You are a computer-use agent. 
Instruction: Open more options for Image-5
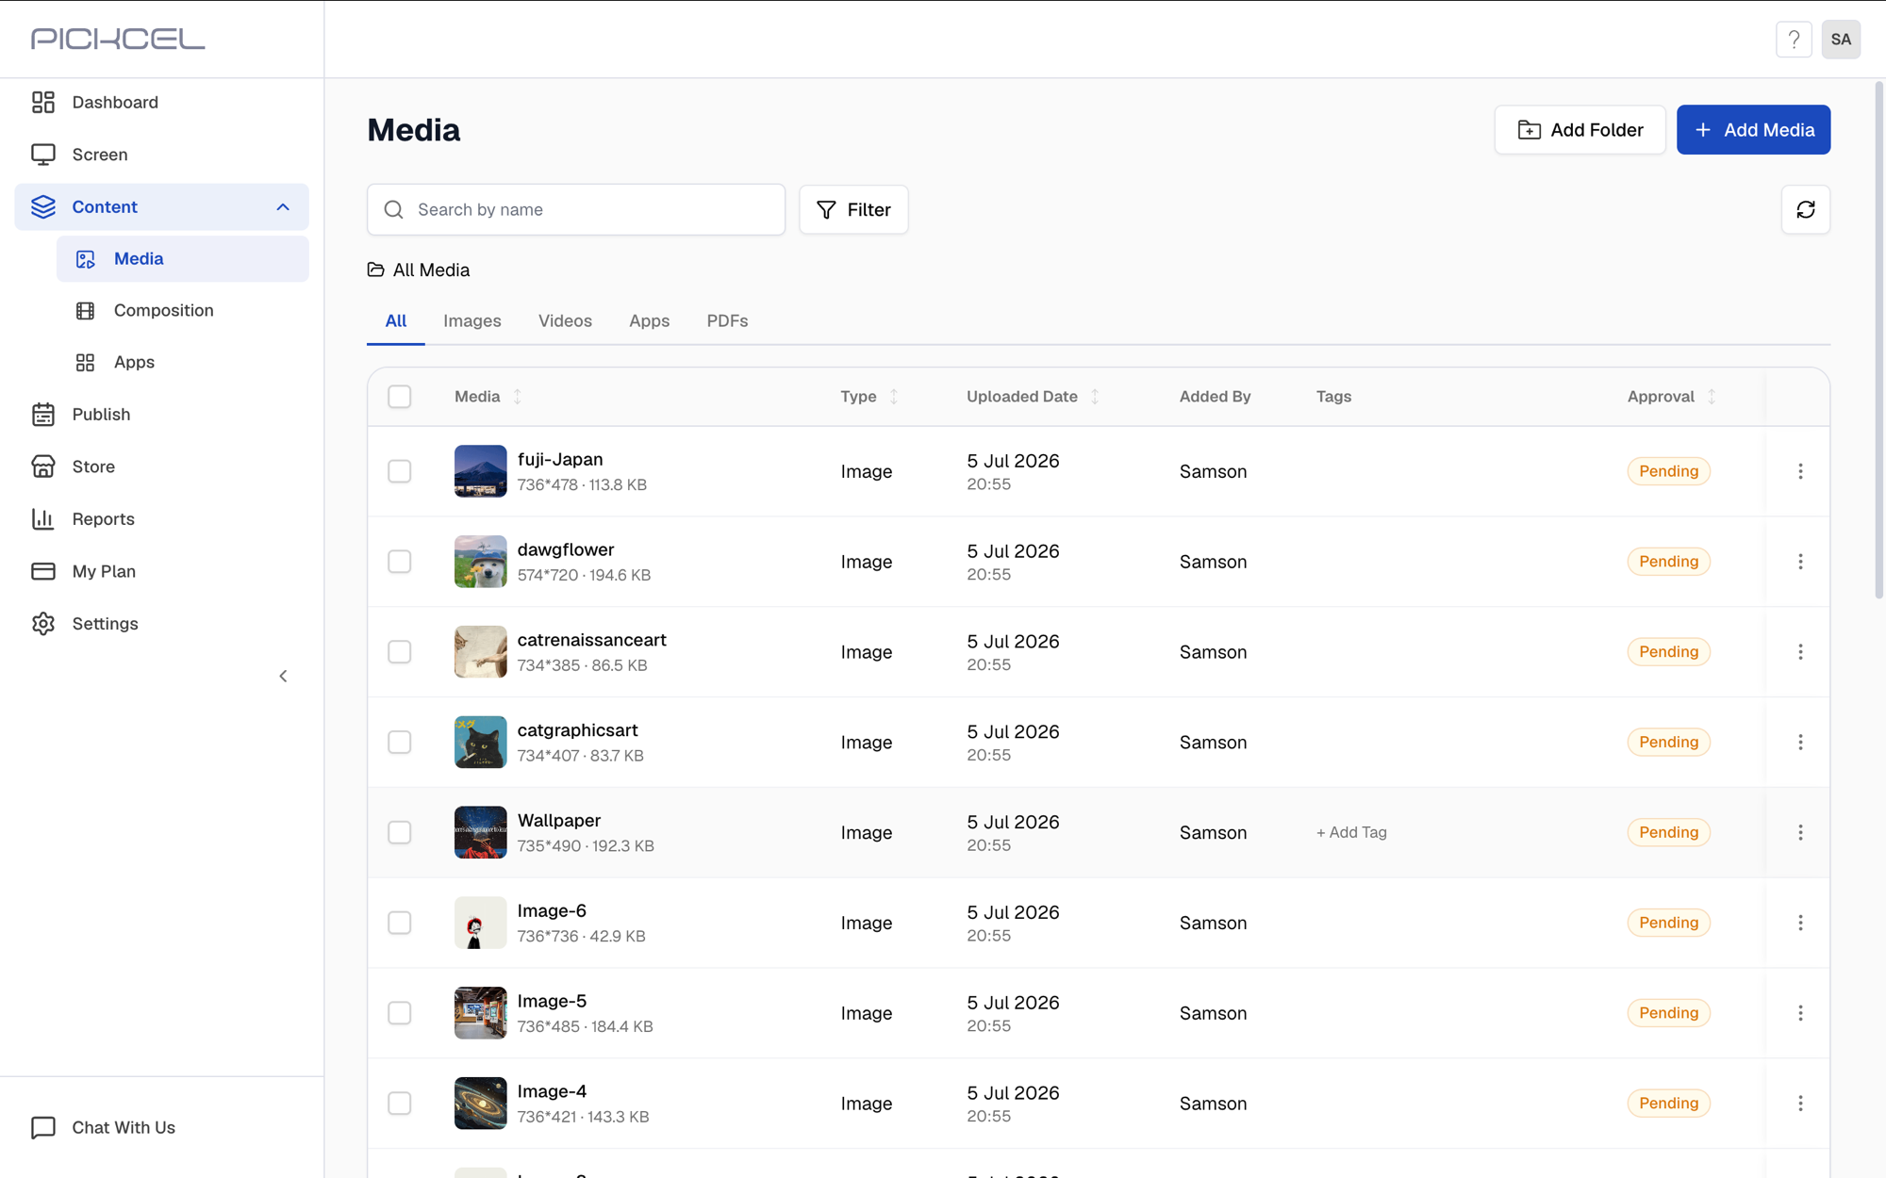(1800, 1013)
